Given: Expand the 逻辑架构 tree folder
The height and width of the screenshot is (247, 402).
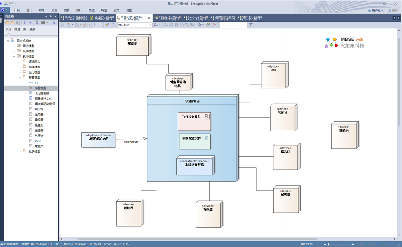Looking at the screenshot, I should tap(20, 62).
